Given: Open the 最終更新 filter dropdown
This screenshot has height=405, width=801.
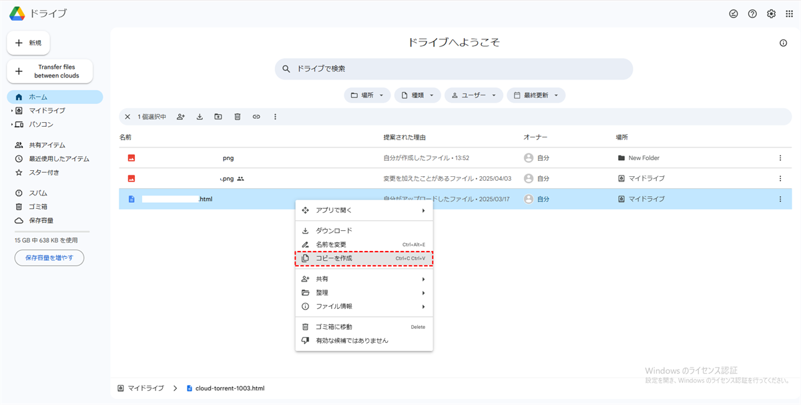Looking at the screenshot, I should [536, 95].
